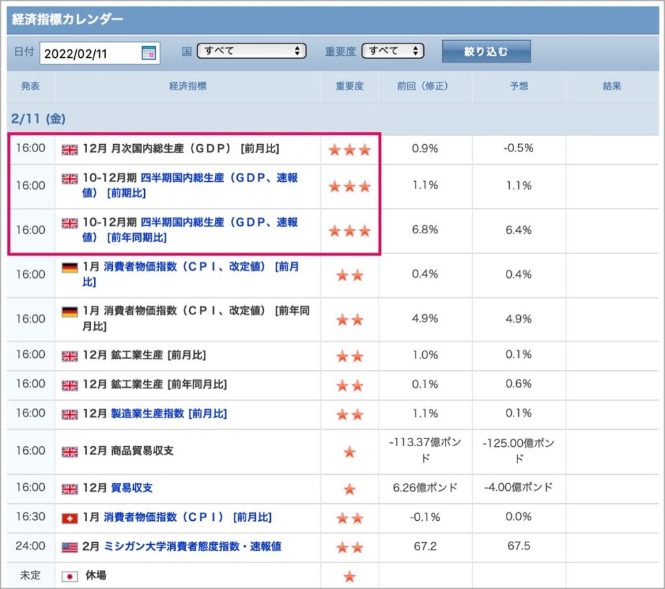Open the date picker calendar icon

point(149,53)
